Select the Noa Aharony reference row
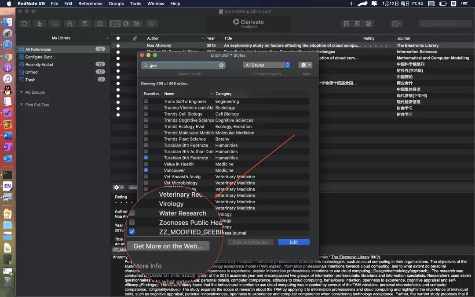 tap(292, 45)
